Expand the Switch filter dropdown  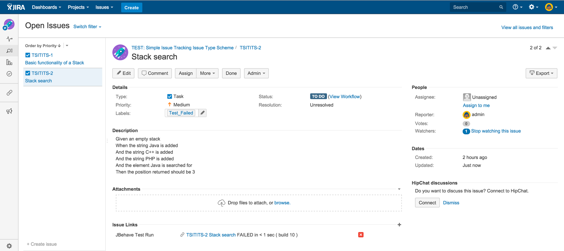coord(87,27)
